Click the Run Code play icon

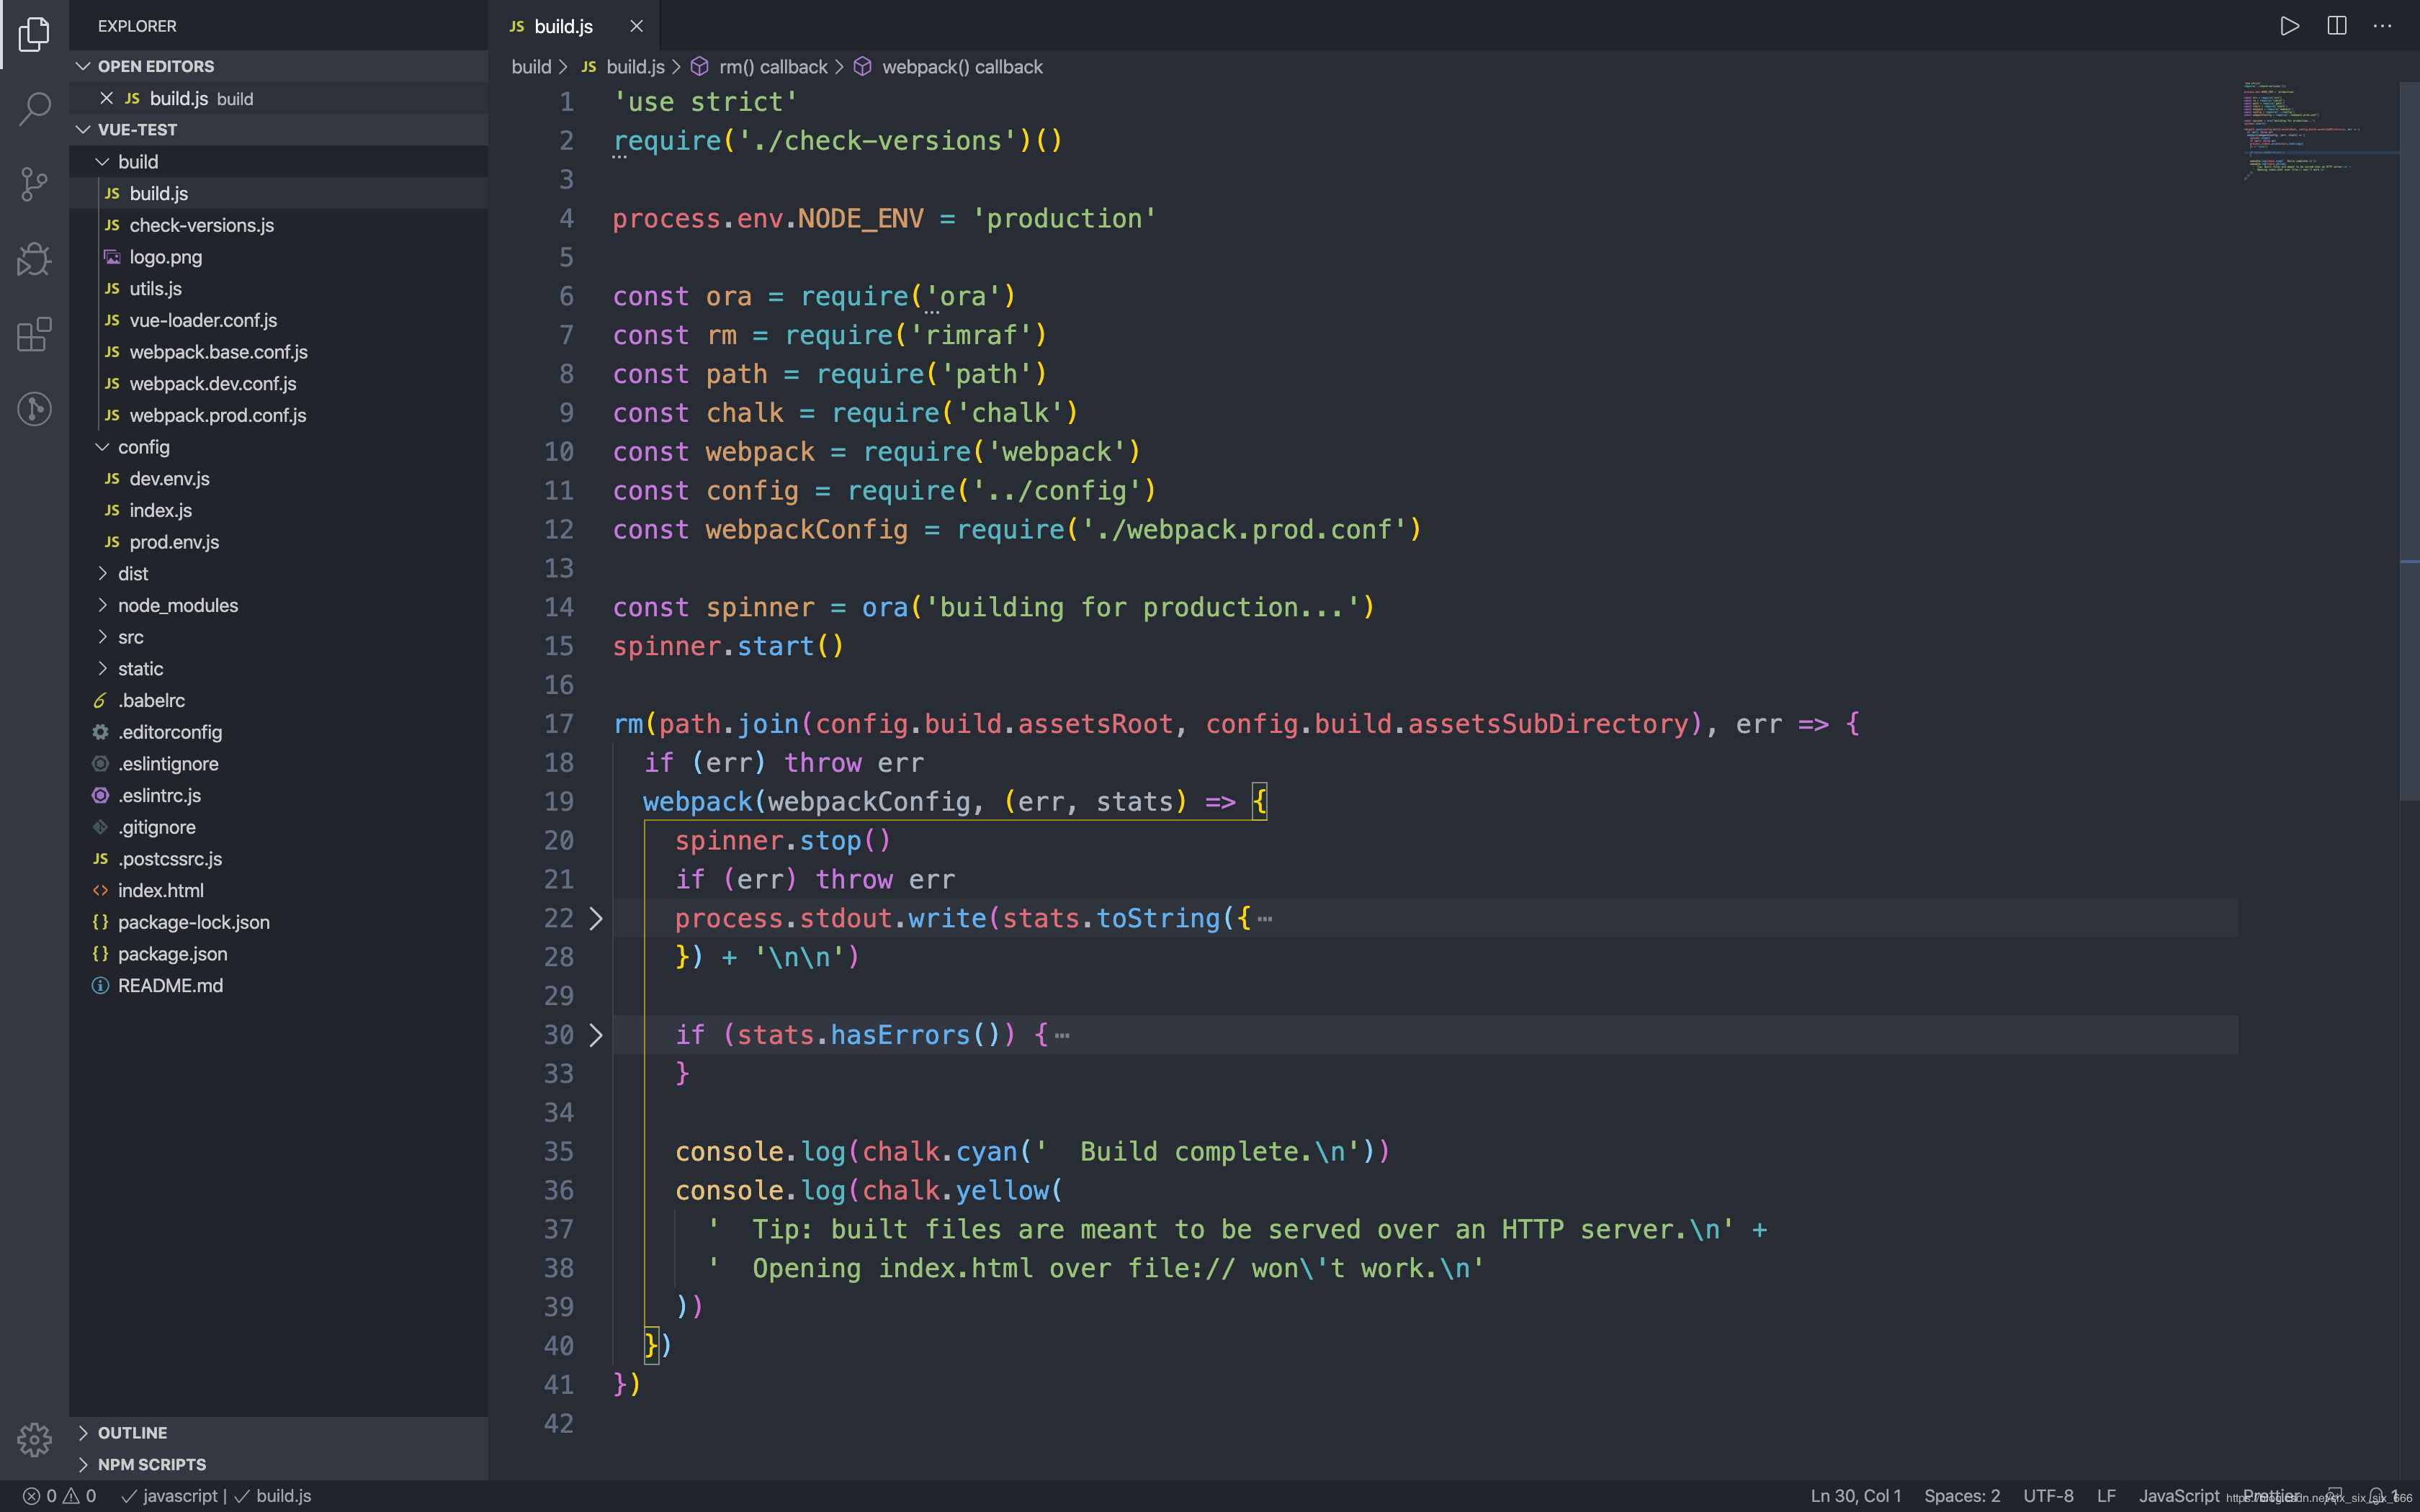tap(2289, 26)
